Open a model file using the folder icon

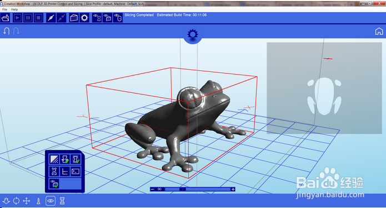6,18
